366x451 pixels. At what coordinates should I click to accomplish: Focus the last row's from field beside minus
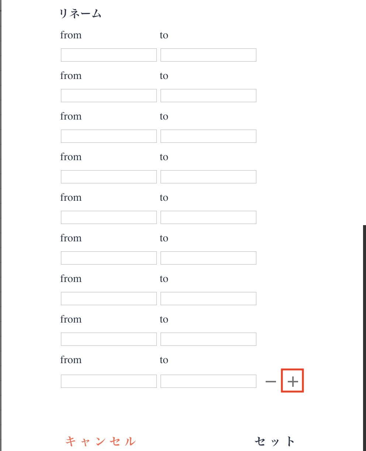click(109, 381)
